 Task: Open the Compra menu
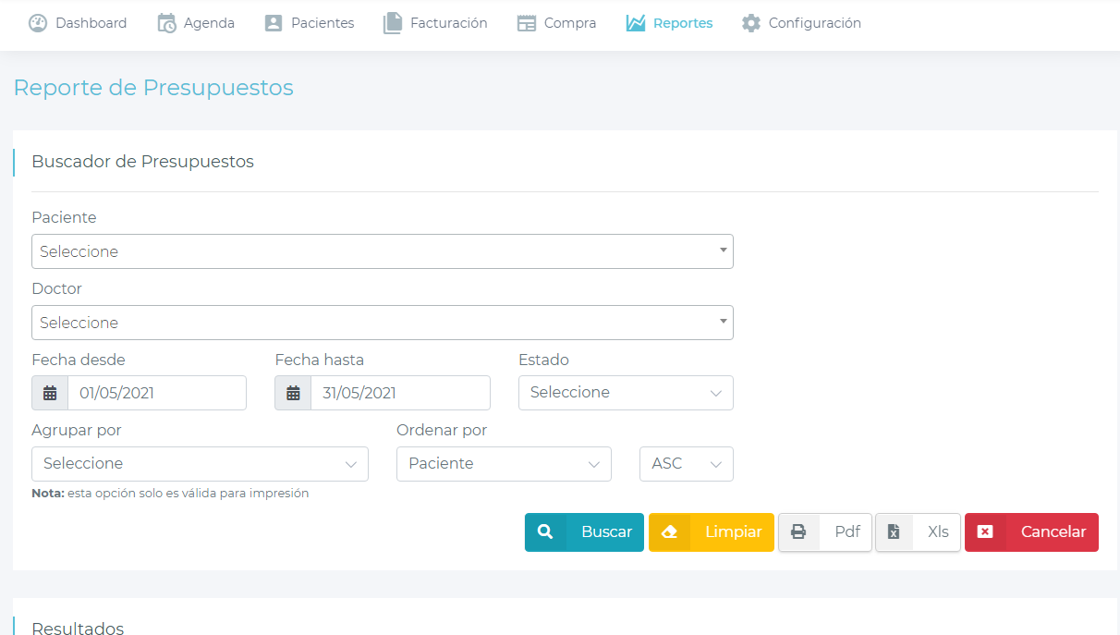(556, 23)
